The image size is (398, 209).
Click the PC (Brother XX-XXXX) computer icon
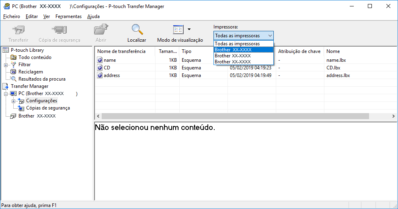13,93
